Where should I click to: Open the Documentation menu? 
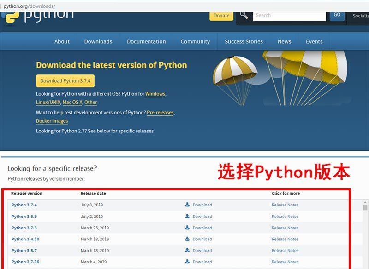146,41
